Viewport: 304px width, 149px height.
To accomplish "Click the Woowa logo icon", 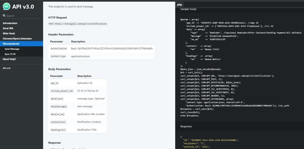I will tap(6, 7).
